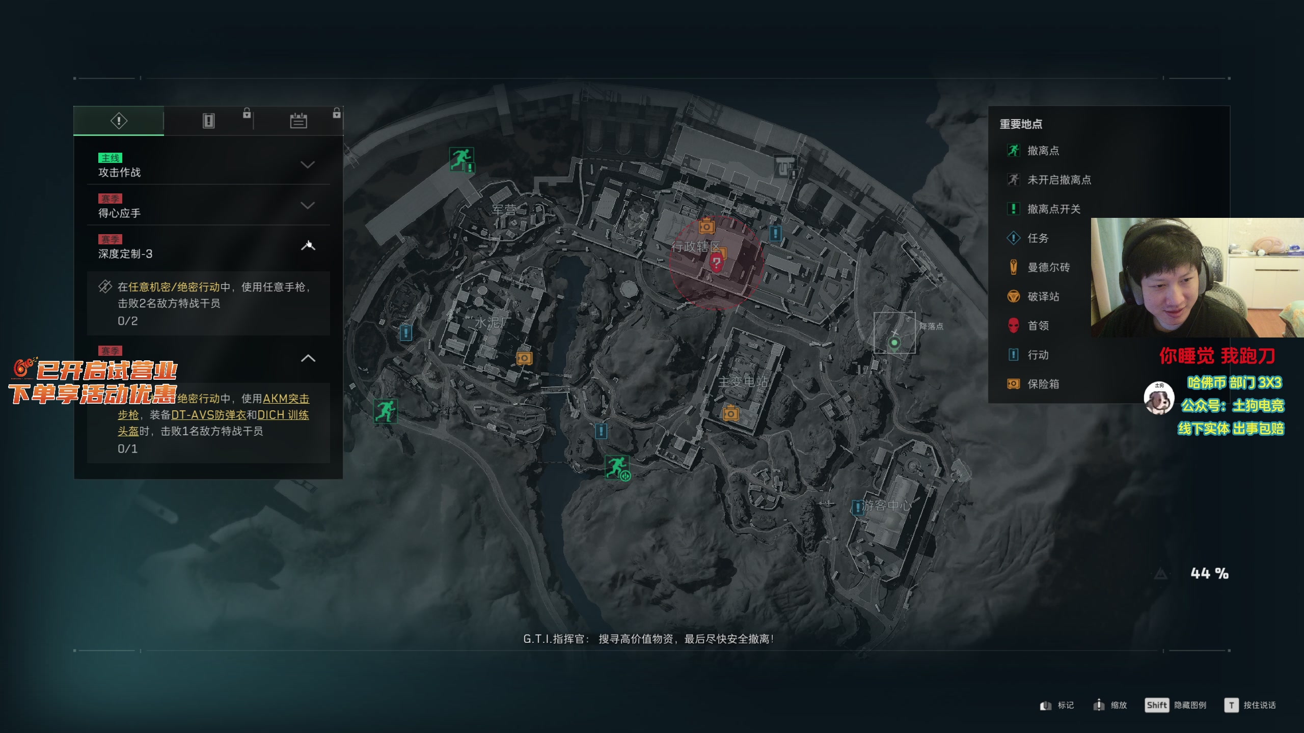Click the red boss marker in 行政辖区
The image size is (1304, 733).
coord(716,263)
